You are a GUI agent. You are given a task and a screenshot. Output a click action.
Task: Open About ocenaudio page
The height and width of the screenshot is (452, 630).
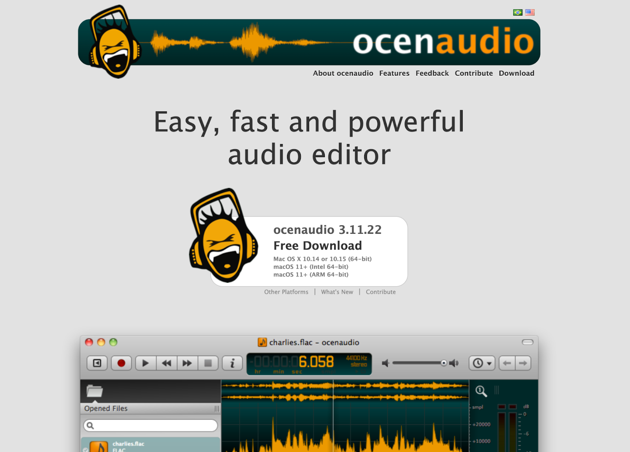[343, 73]
